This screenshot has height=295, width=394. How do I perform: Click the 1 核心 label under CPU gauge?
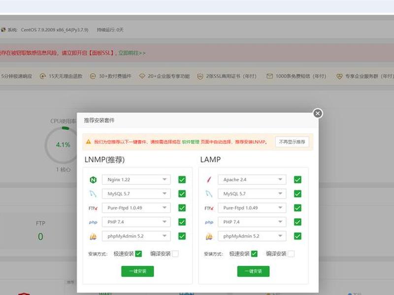click(64, 170)
